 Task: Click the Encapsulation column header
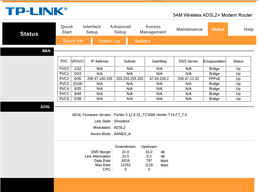coord(215,61)
